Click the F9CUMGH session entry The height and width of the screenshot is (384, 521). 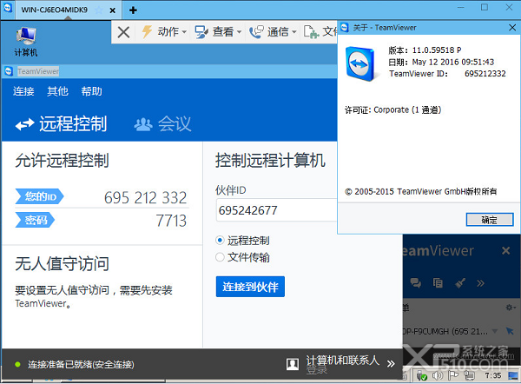click(x=445, y=332)
